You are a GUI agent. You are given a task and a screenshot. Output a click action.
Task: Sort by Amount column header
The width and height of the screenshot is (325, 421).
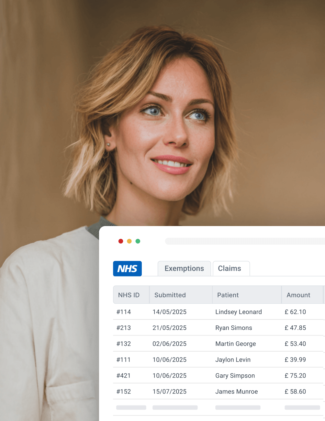tap(302, 295)
